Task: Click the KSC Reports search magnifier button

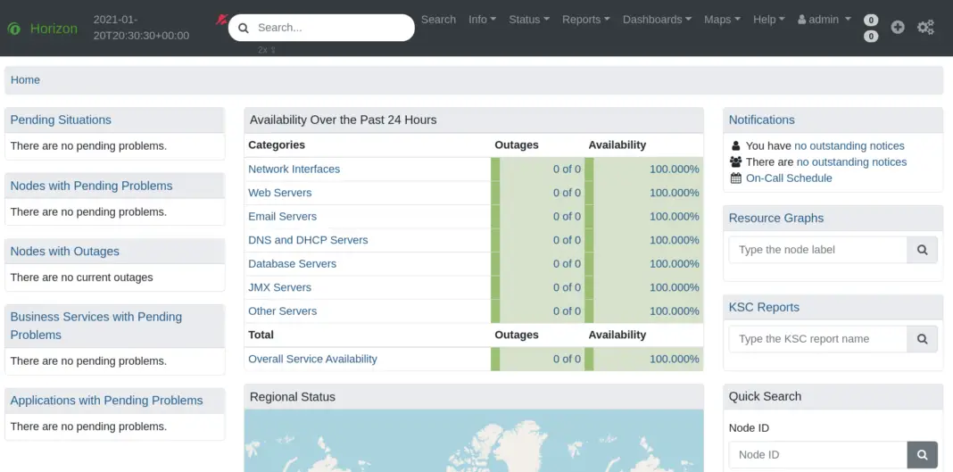Action: click(x=922, y=339)
